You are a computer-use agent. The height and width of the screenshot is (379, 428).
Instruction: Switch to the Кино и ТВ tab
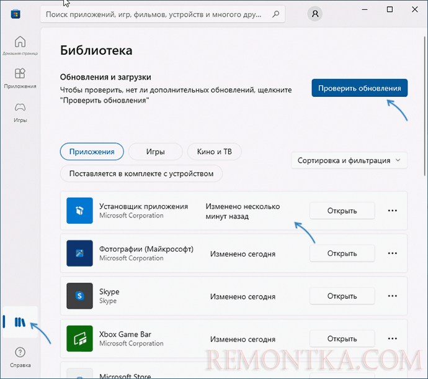click(214, 152)
